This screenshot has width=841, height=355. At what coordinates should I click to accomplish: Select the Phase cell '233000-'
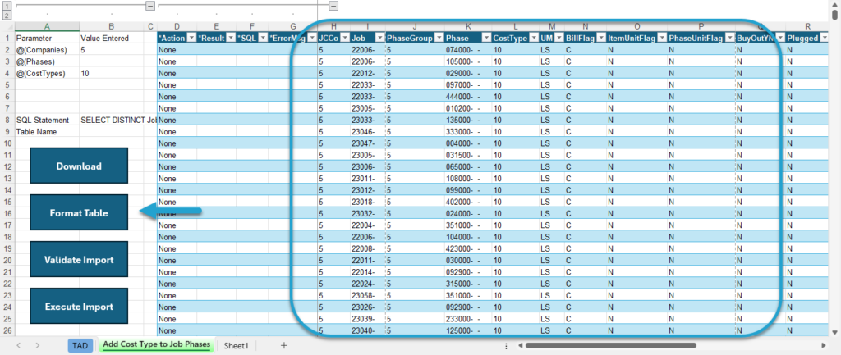[x=468, y=319]
